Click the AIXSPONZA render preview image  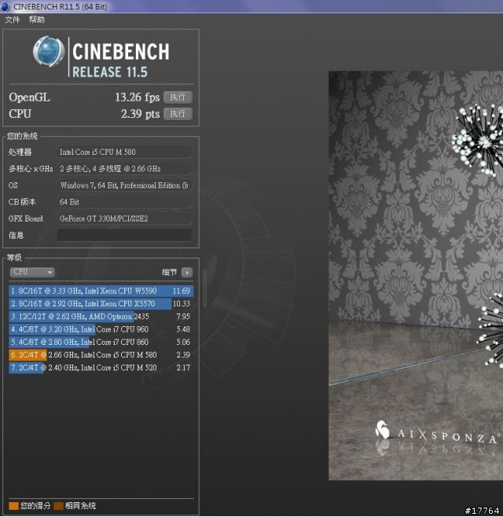[416, 275]
